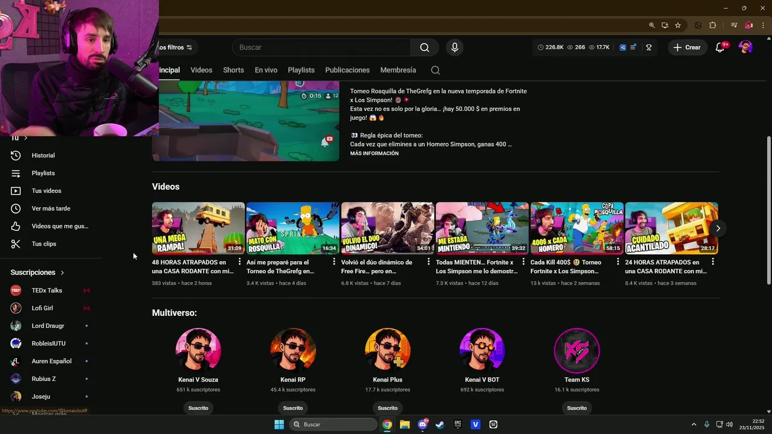772x434 pixels.
Task: Open the notifications bell
Action: pos(720,48)
